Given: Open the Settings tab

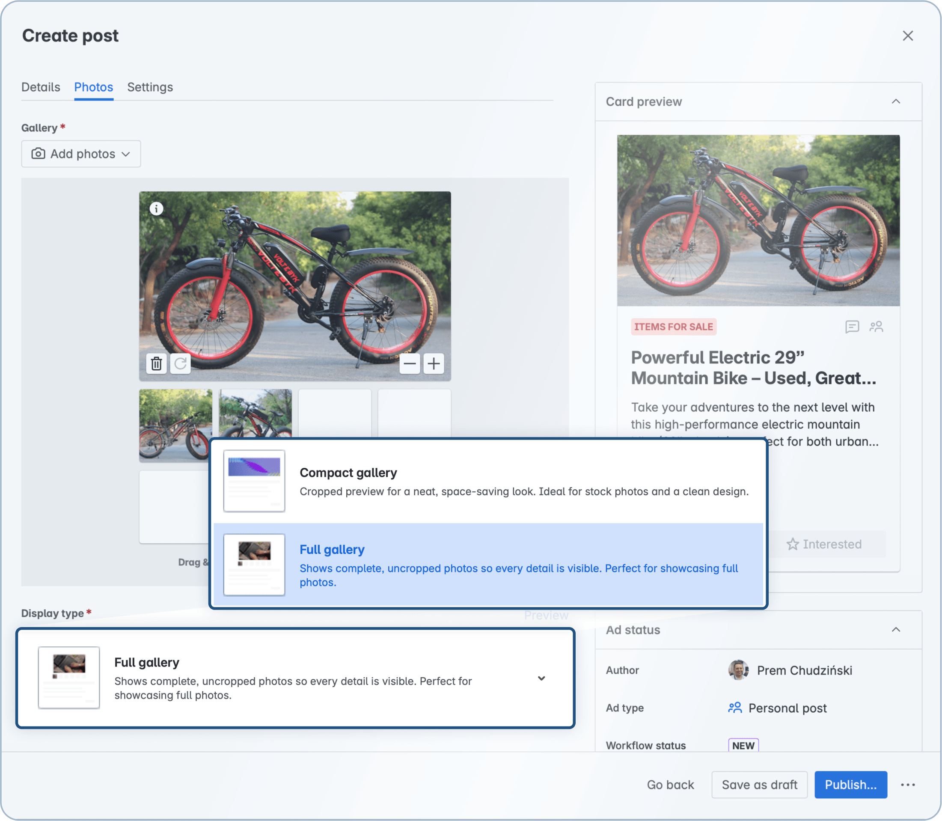Looking at the screenshot, I should (149, 87).
